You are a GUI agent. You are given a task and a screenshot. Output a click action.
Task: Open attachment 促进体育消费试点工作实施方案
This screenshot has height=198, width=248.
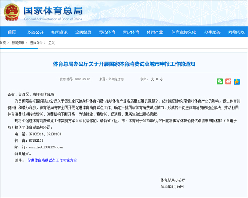point(52,160)
